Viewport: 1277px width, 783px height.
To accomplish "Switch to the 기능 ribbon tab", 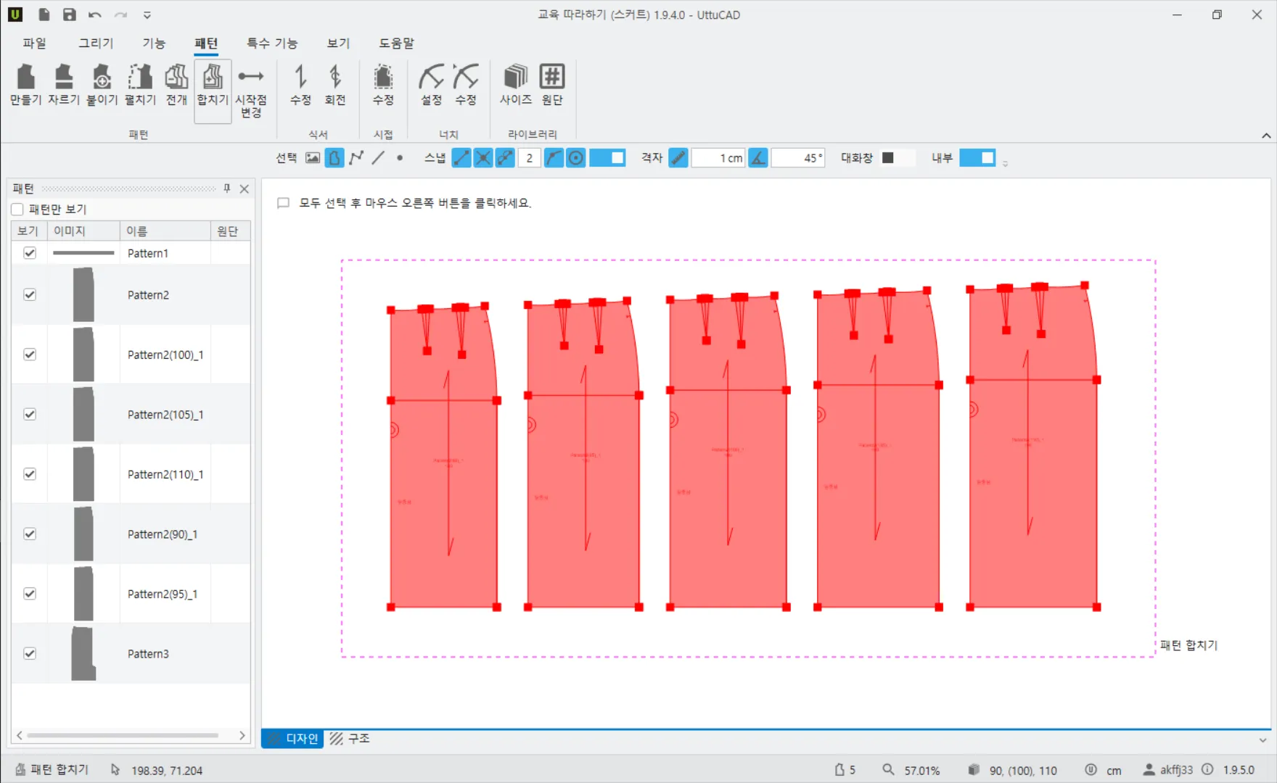I will 154,43.
